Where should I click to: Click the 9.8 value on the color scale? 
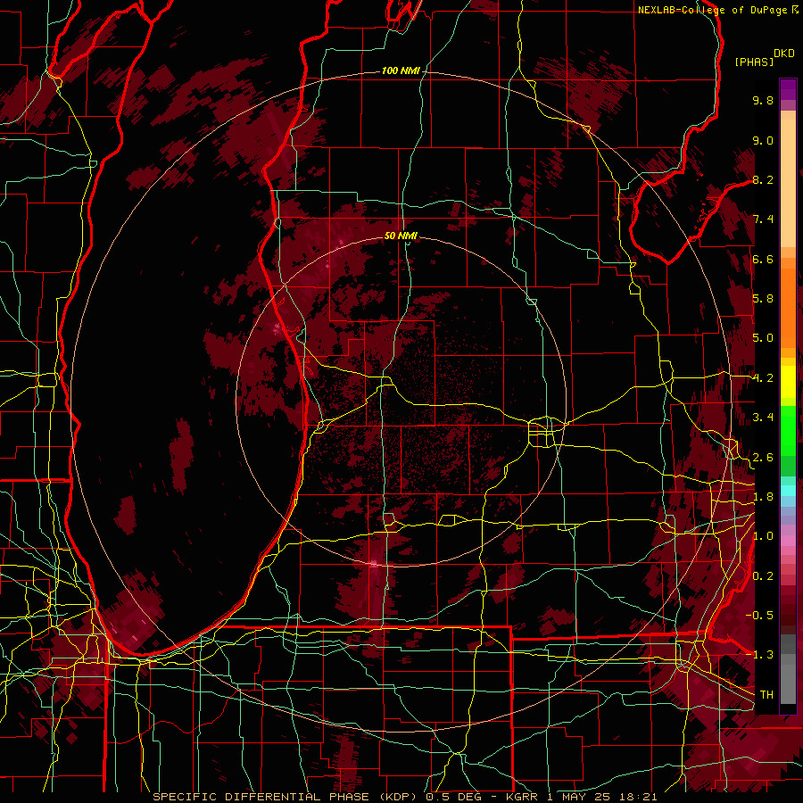pos(763,100)
